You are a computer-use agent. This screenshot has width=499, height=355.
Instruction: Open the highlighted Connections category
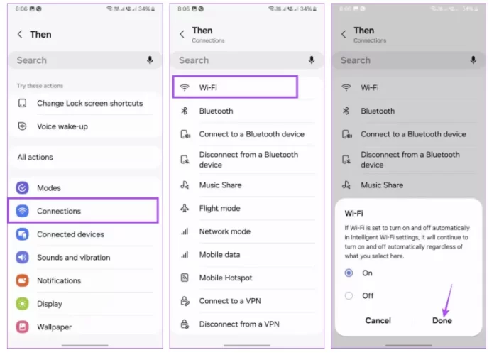[82, 211]
